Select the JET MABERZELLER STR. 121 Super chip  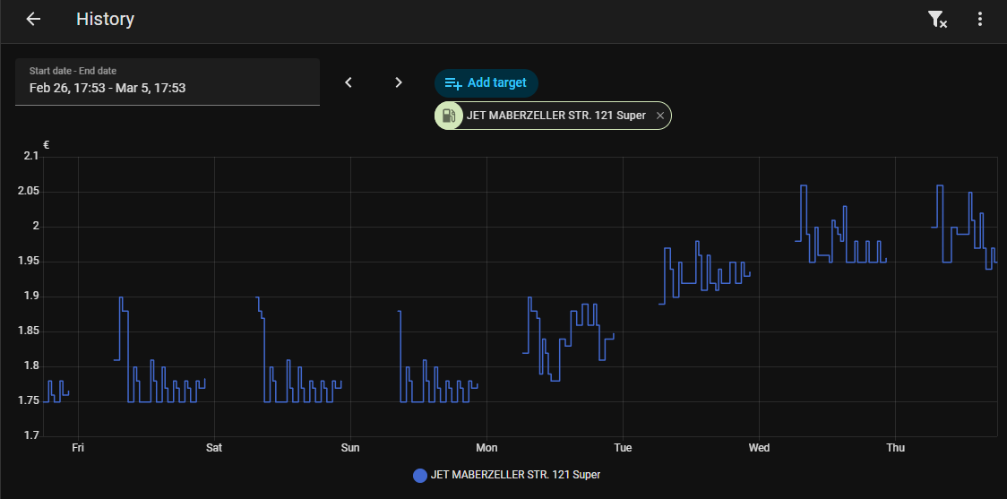click(x=555, y=116)
